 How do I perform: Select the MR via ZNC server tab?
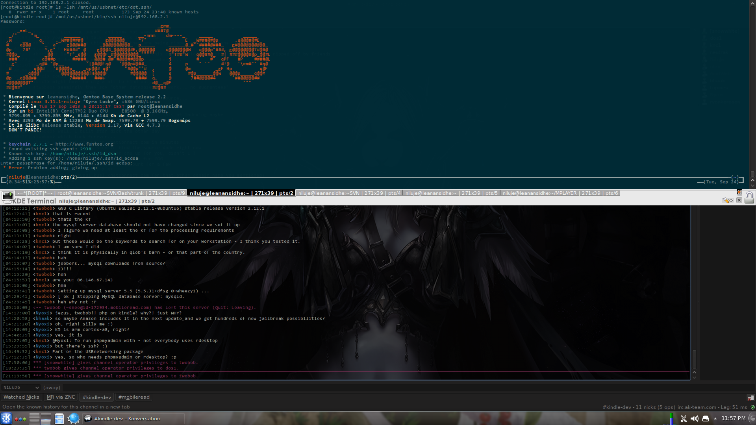61,397
